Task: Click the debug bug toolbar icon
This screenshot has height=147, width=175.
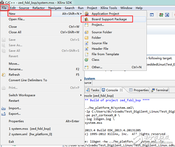Action: [x=168, y=14]
